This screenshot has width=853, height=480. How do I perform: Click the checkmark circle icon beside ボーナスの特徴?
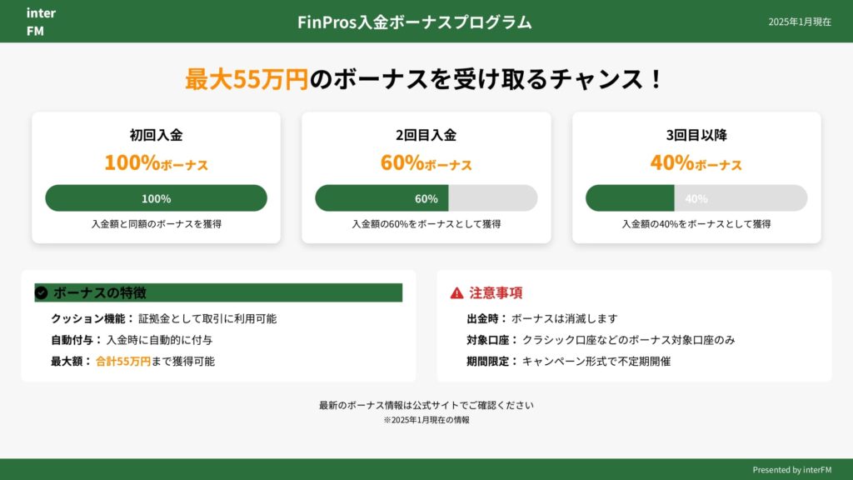[x=41, y=293]
